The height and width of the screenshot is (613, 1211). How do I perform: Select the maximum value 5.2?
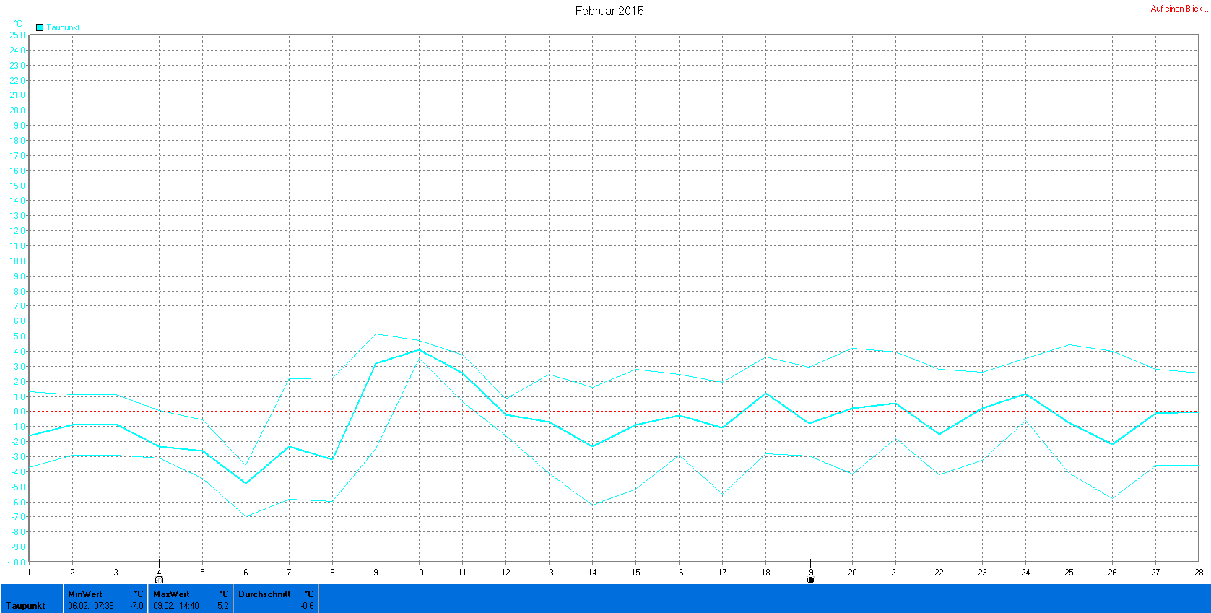pyautogui.click(x=223, y=606)
